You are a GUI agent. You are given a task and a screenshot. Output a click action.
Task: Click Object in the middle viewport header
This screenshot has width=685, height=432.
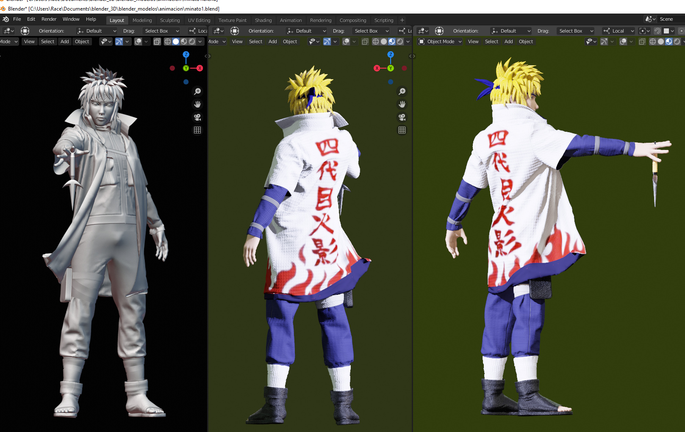pos(290,42)
